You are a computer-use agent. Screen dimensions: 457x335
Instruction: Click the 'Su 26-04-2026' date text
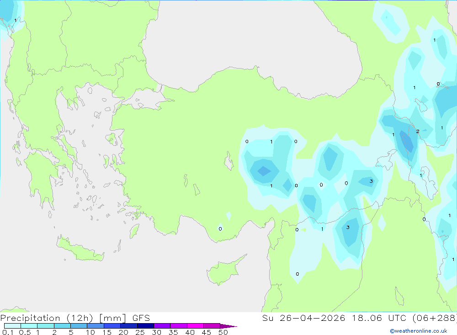[x=303, y=318]
